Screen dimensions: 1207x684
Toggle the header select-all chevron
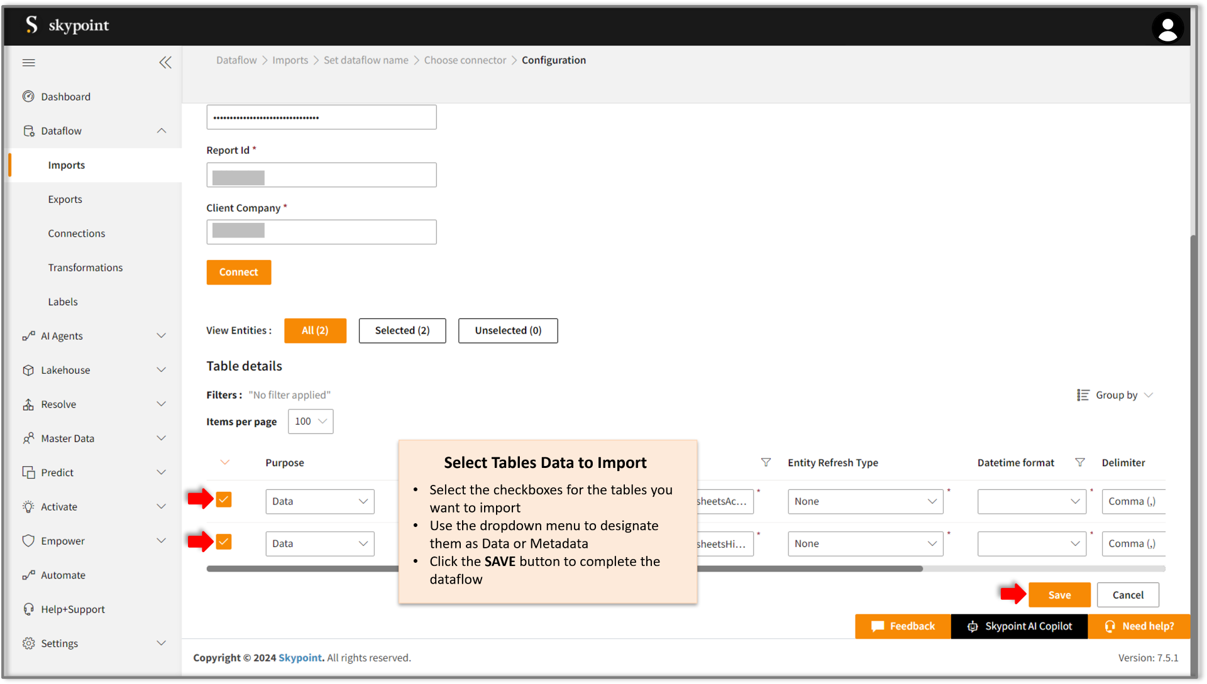point(225,462)
